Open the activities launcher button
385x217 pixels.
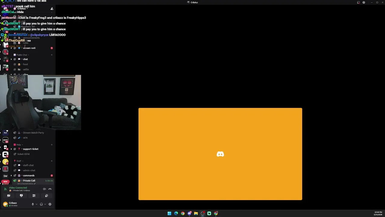34,196
